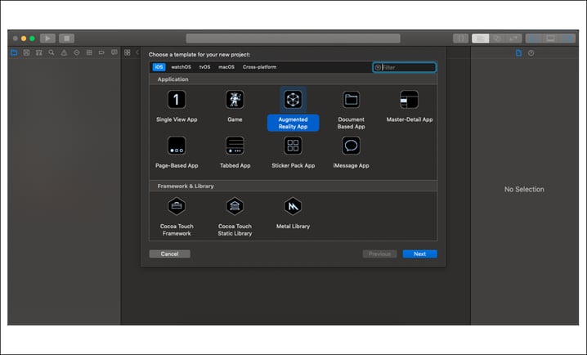Open the Breakpoint navigator
This screenshot has width=587, height=355.
point(101,52)
